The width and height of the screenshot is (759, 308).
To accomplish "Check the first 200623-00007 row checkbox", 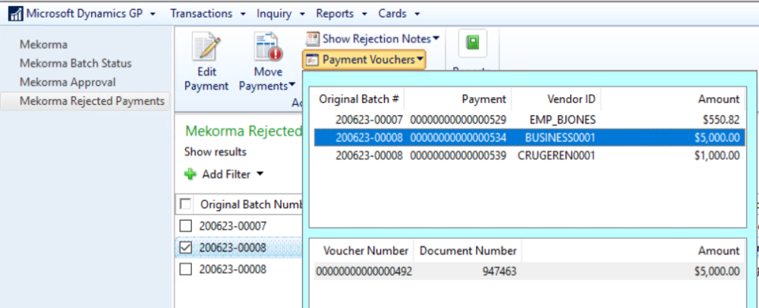I will [185, 226].
